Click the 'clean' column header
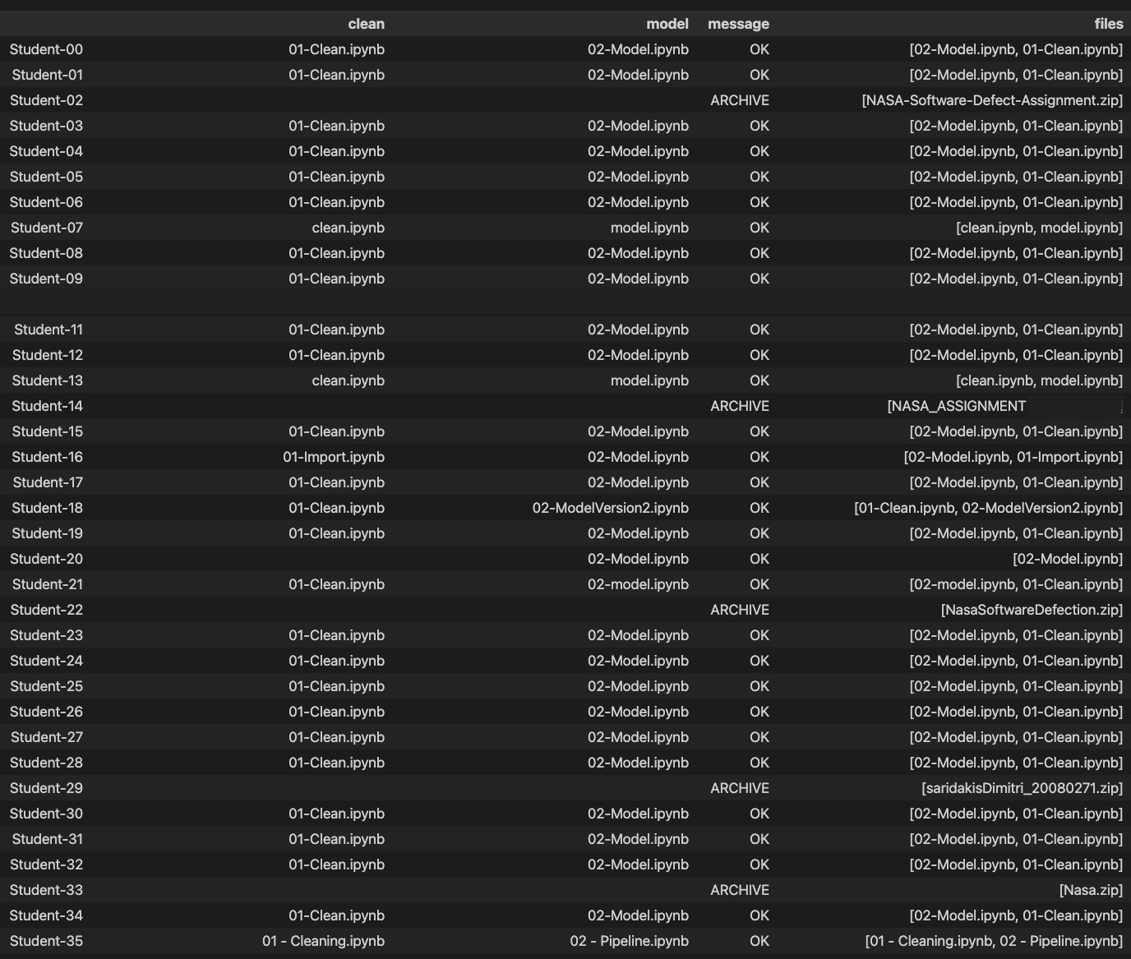Screen dimensions: 1131x959 [366, 24]
